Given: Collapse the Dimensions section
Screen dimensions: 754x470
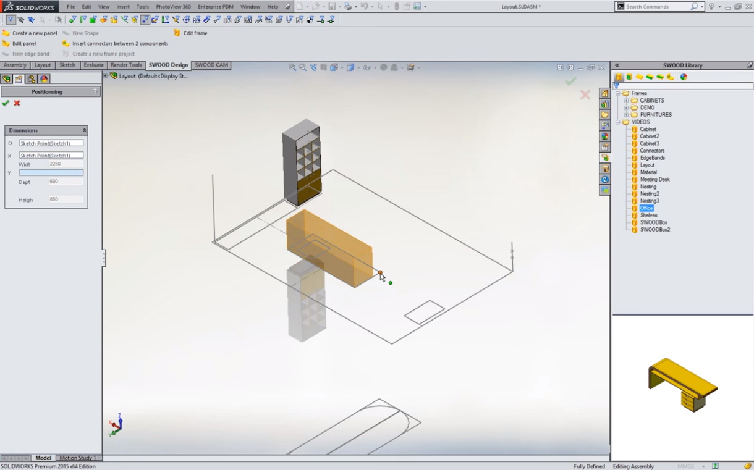Looking at the screenshot, I should [84, 130].
